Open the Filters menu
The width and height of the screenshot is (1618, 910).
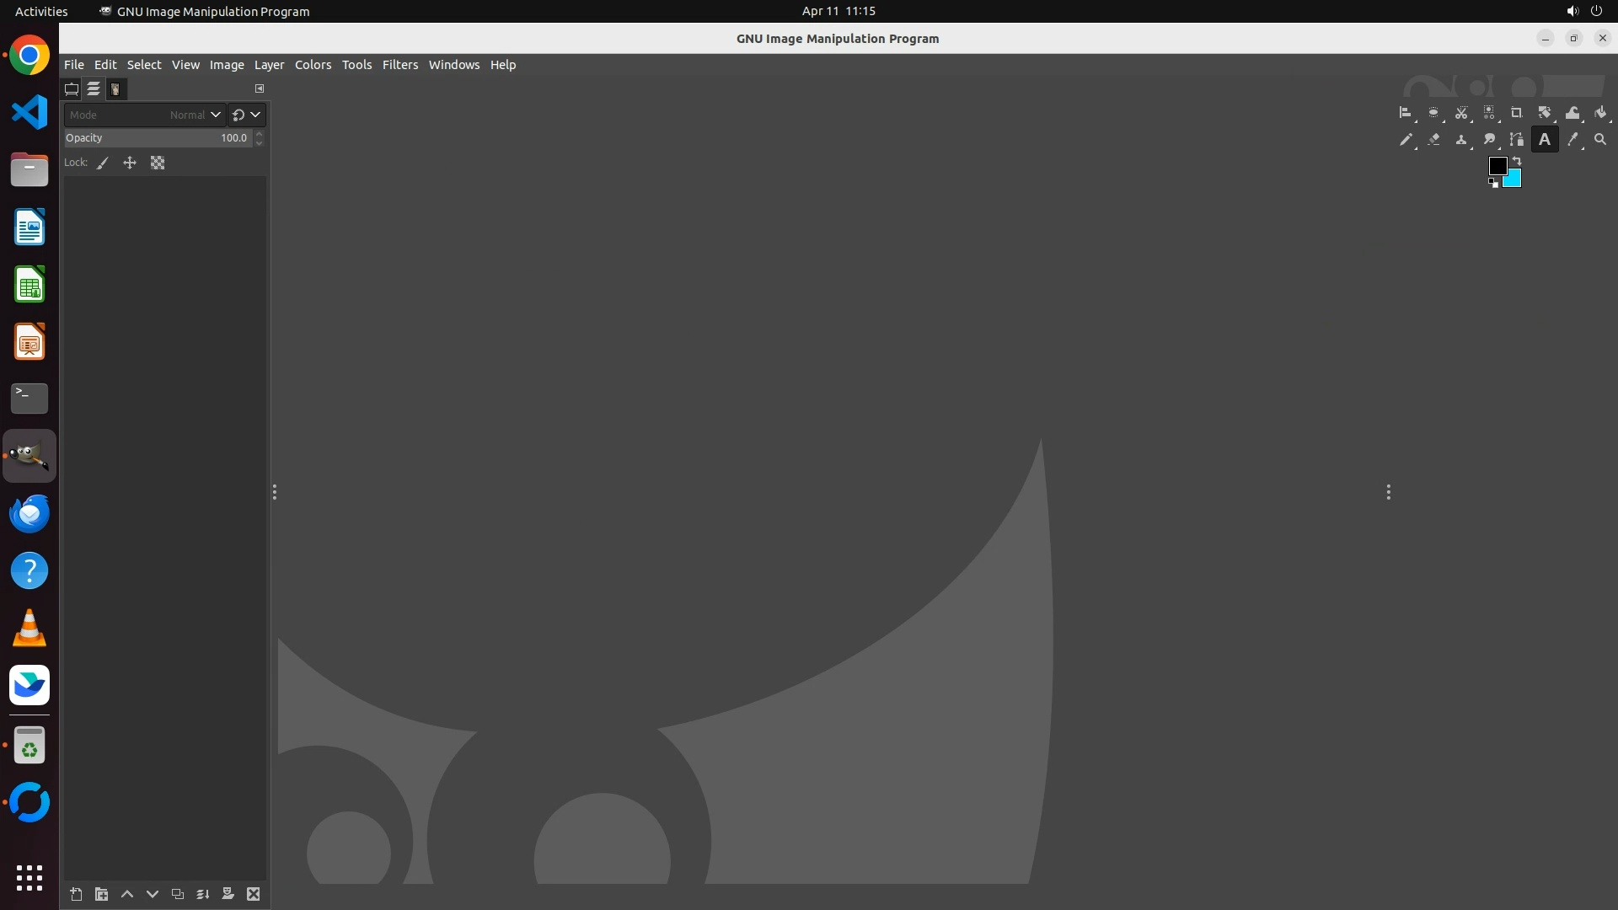pos(399,65)
